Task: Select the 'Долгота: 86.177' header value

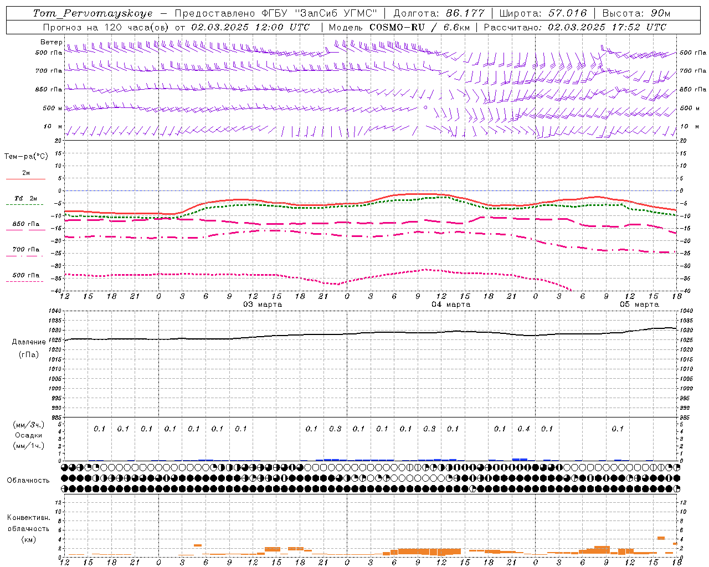Action: 439,13
